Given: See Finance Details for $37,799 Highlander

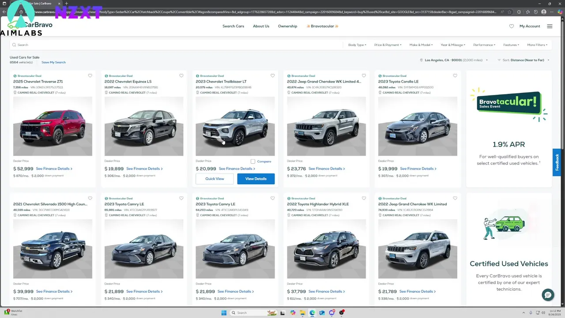Looking at the screenshot, I should coord(327,291).
